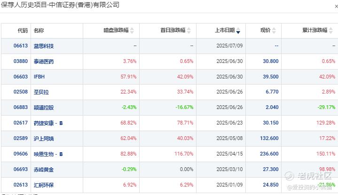The width and height of the screenshot is (338, 195).
Task: Open stock 沪上阿姨
Action: [x=44, y=139]
